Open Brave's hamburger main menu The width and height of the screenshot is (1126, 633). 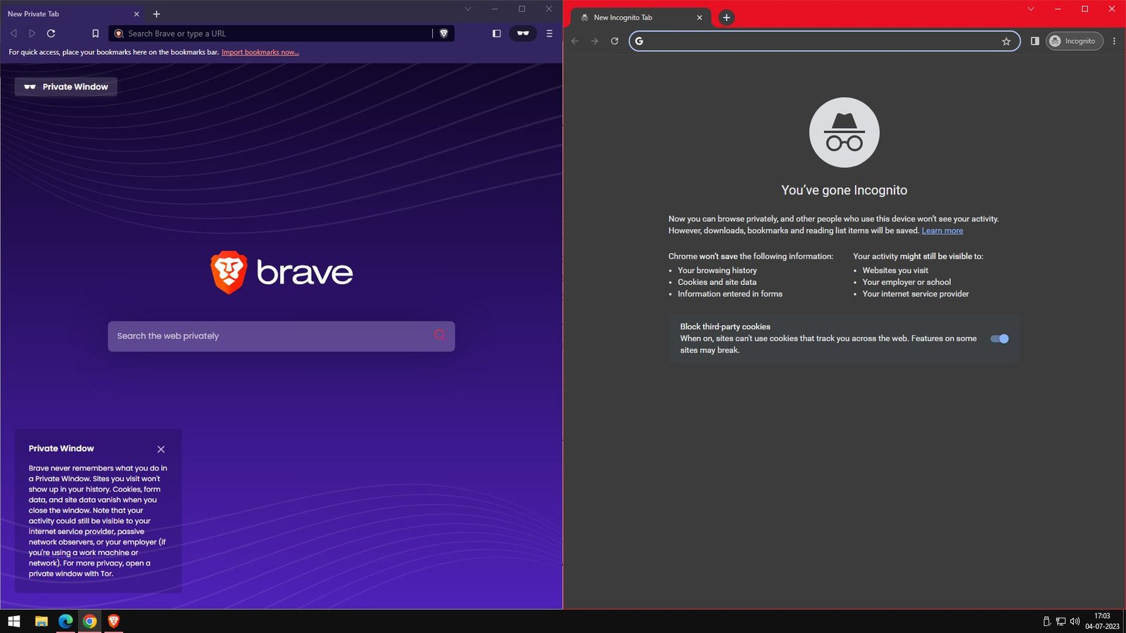[x=550, y=33]
